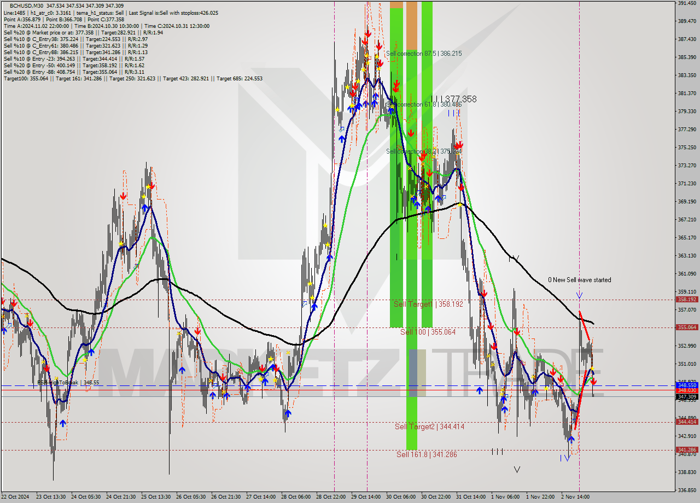Click the red down arrow near 26 Oct 05:30
700x503 pixels.
pos(197,330)
